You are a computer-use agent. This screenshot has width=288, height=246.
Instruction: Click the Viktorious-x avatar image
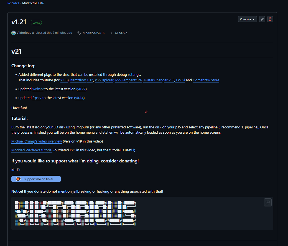pos(13,33)
